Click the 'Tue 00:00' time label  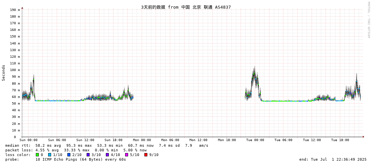[x=255, y=140]
